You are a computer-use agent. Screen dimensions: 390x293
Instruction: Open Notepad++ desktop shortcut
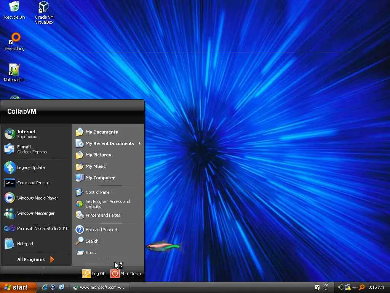click(14, 73)
